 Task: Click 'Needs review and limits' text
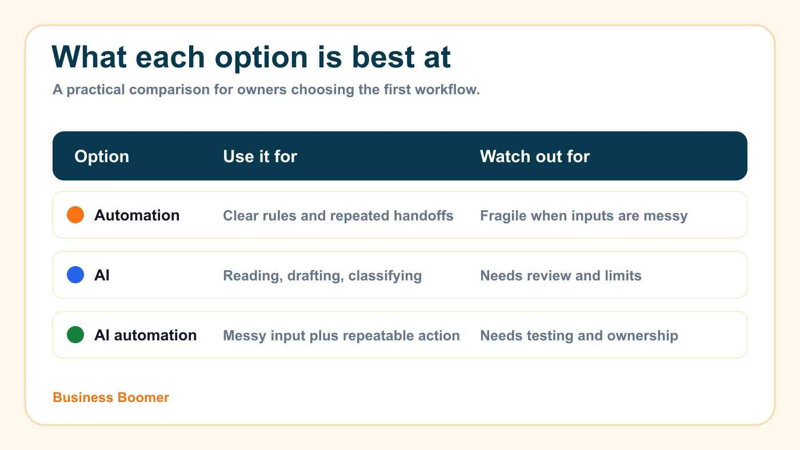coord(561,276)
